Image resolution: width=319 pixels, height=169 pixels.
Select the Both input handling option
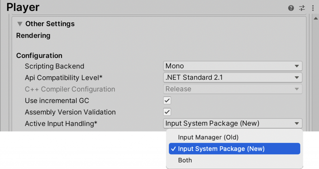tap(185, 160)
